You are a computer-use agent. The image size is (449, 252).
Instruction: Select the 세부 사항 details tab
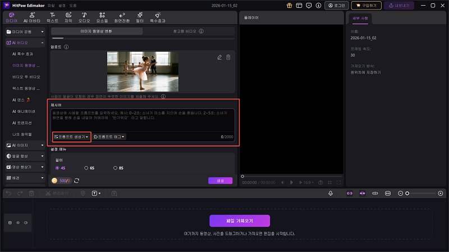360,19
